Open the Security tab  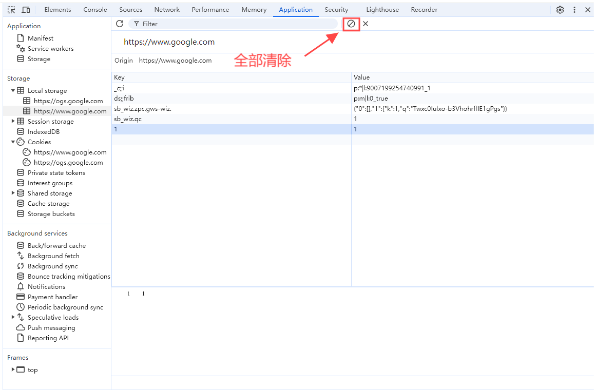pyautogui.click(x=336, y=10)
